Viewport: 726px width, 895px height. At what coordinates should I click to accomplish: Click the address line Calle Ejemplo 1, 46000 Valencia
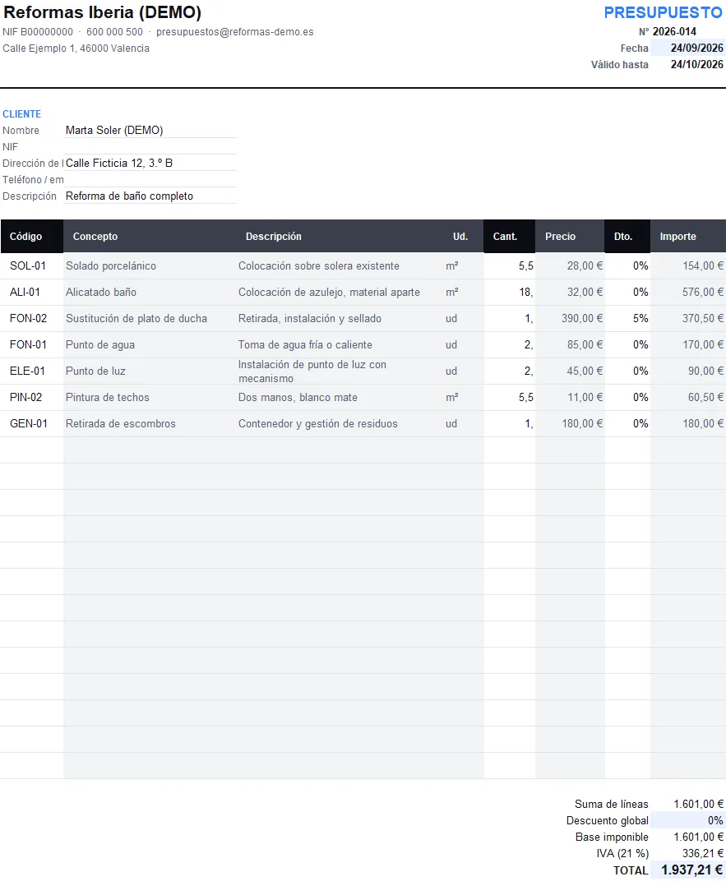[x=76, y=48]
